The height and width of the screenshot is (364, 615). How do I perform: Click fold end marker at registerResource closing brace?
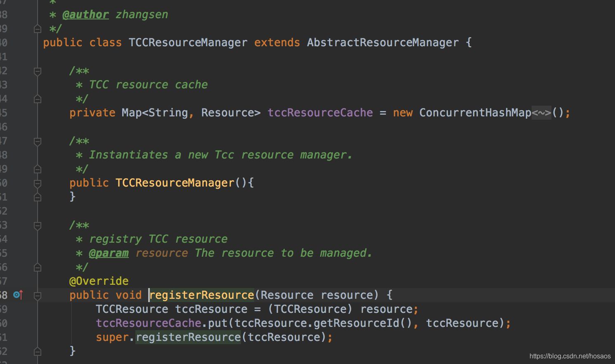click(x=38, y=351)
